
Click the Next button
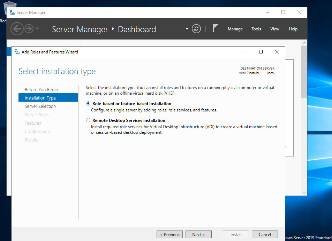click(198, 234)
